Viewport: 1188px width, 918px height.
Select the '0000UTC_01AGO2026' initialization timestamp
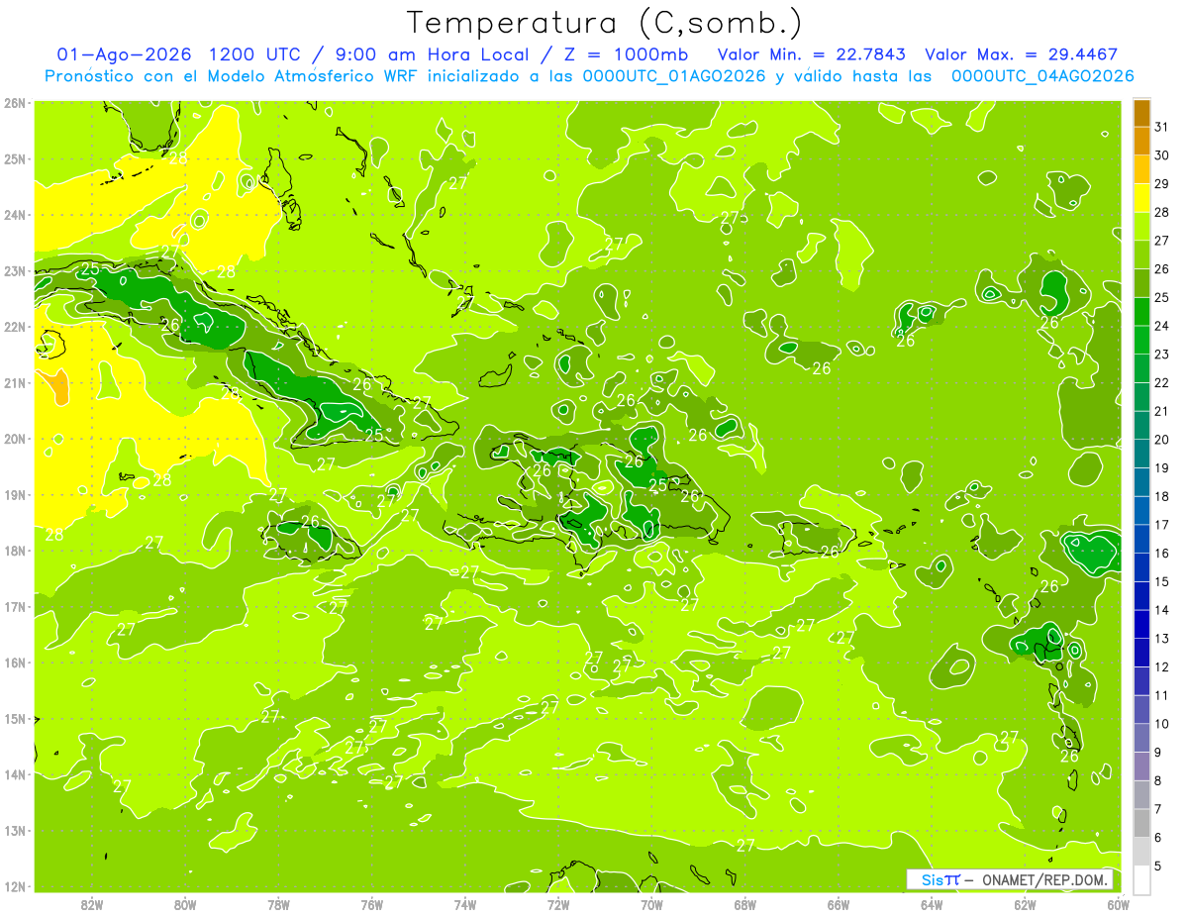(x=673, y=76)
